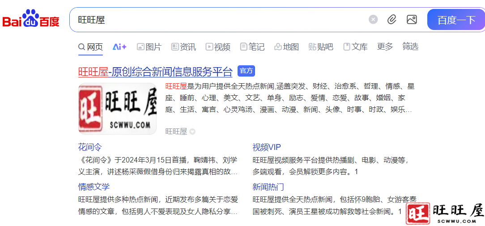Switch to the 地图 tab
The image size is (485, 226).
coord(286,47)
